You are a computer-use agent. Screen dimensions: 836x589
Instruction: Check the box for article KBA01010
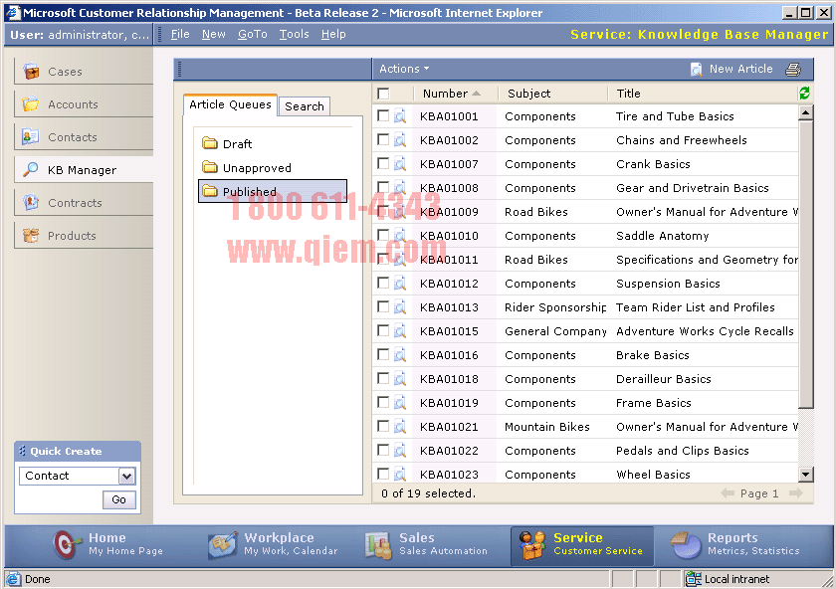click(x=383, y=235)
